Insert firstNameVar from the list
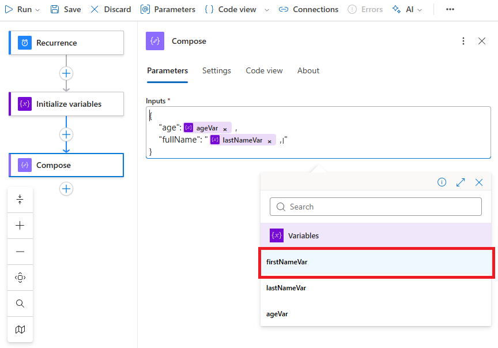The width and height of the screenshot is (498, 348). click(x=376, y=262)
